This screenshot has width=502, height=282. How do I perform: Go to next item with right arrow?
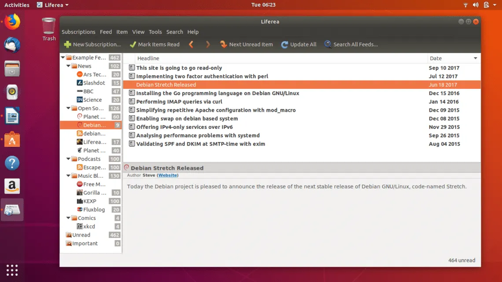(x=208, y=44)
